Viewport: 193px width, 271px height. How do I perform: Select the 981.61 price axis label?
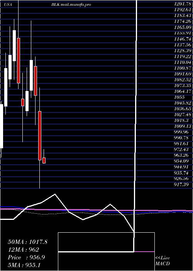pos(181,144)
